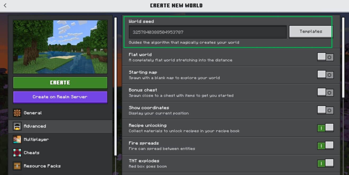Click the 'TNT explodes' label text

144,161
